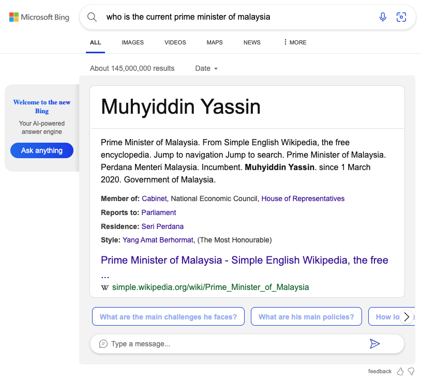Click 'About 145,000,000 results' text
This screenshot has width=421, height=382.
coord(132,68)
